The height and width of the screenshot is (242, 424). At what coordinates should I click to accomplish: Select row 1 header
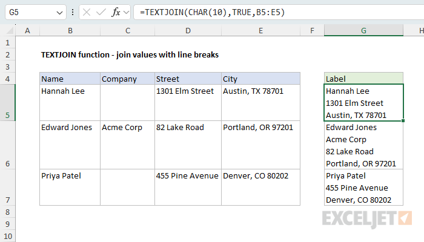7,42
